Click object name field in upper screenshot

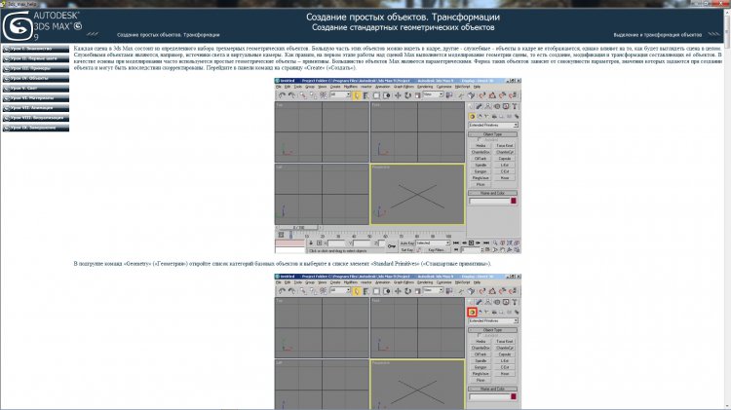[489, 202]
